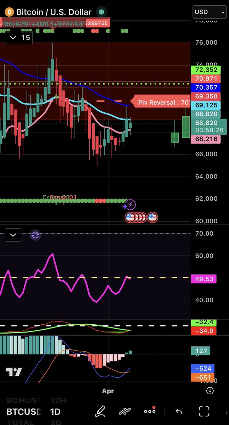Viewport: 229px width, 425px height.
Task: Enter fullscreen chart mode
Action: (204, 412)
